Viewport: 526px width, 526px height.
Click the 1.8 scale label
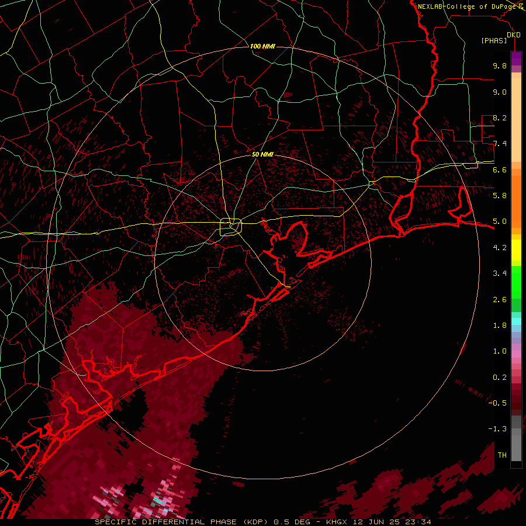pyautogui.click(x=500, y=326)
